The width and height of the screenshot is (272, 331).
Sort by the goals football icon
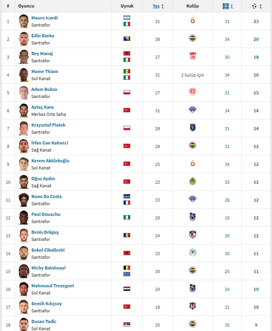tap(254, 6)
